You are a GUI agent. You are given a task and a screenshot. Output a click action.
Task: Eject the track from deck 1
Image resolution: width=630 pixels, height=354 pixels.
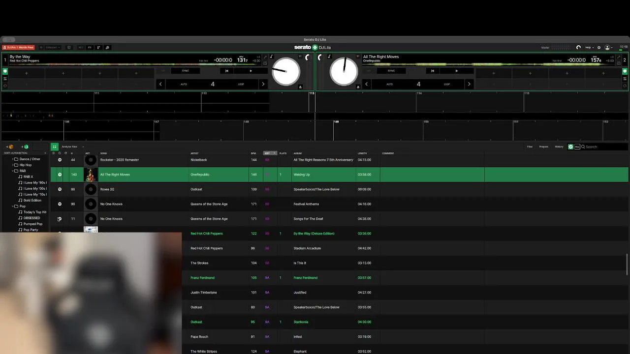[x=300, y=87]
